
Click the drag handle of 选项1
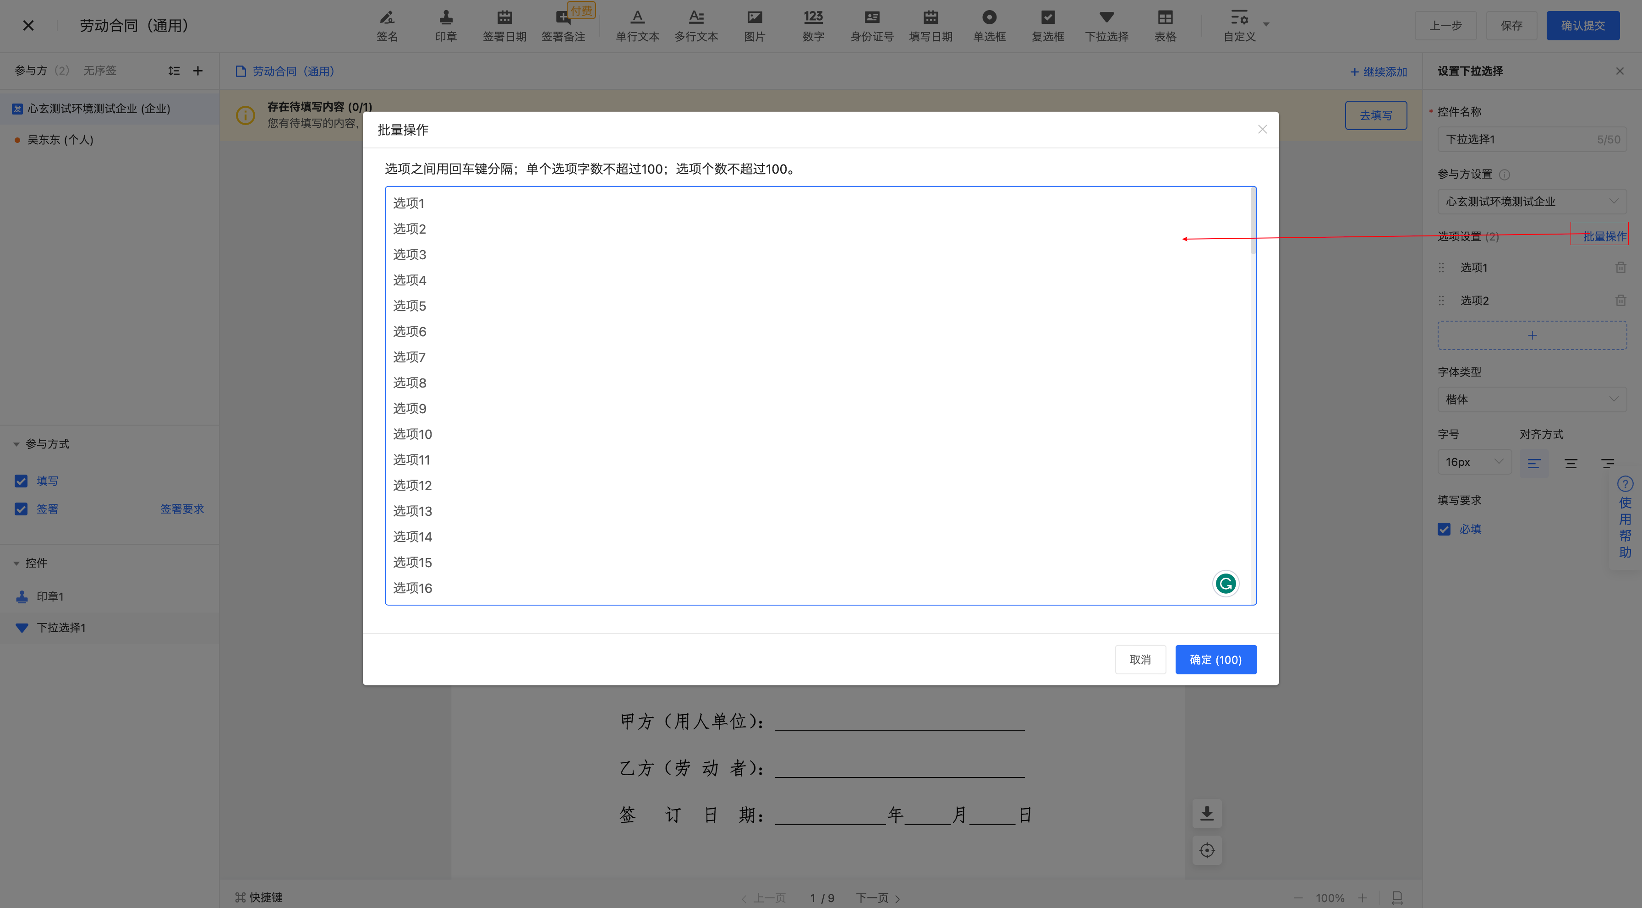[x=1441, y=268]
